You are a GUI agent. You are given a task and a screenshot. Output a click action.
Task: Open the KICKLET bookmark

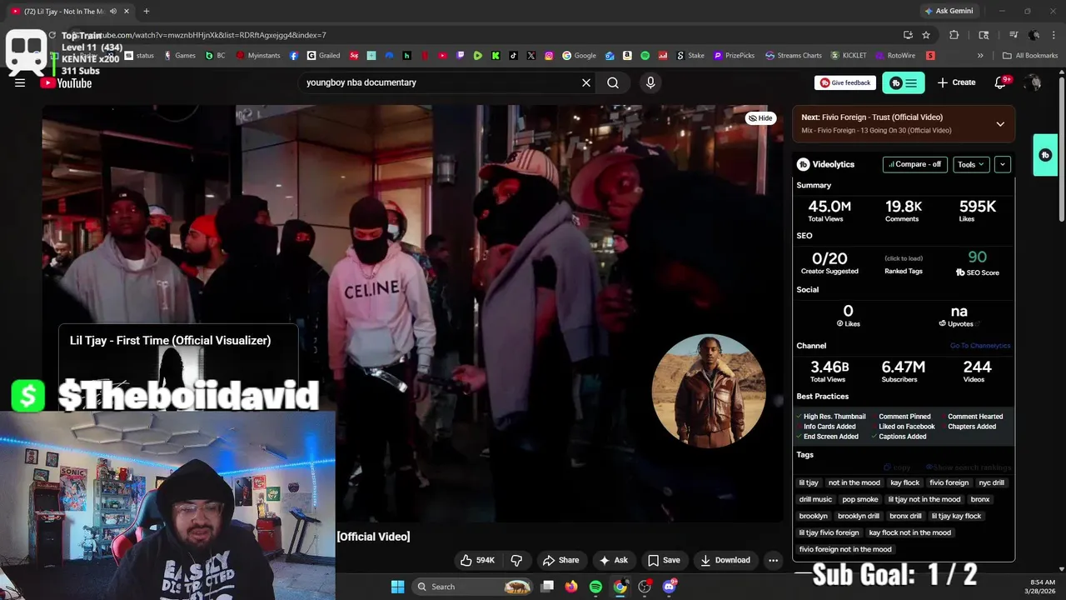[x=849, y=56]
